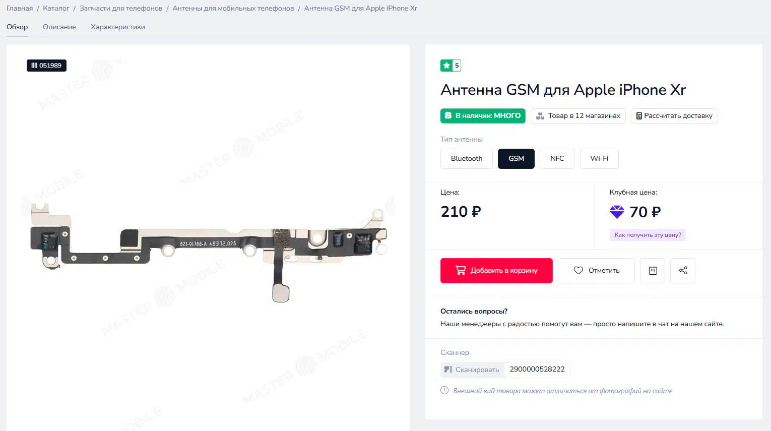Go to Каталог in breadcrumbs
The image size is (771, 431).
click(x=56, y=9)
